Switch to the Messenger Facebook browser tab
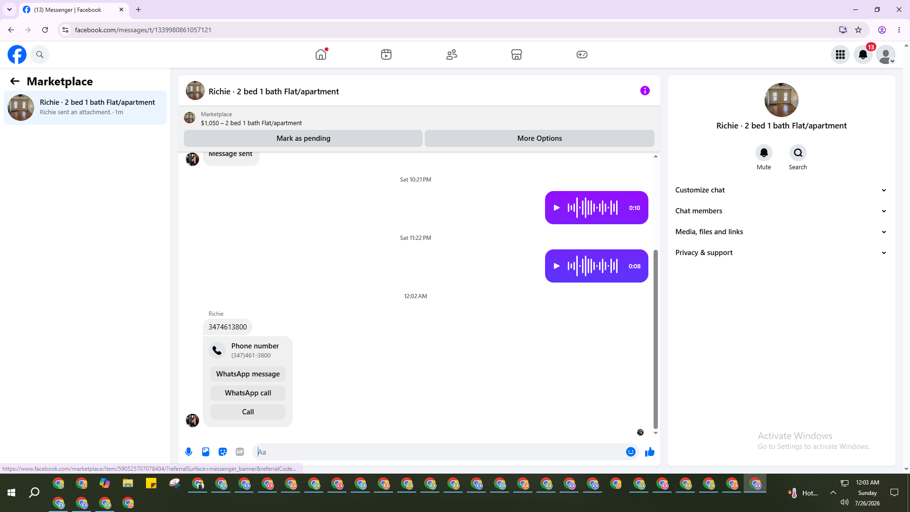This screenshot has height=512, width=910. coord(73,9)
